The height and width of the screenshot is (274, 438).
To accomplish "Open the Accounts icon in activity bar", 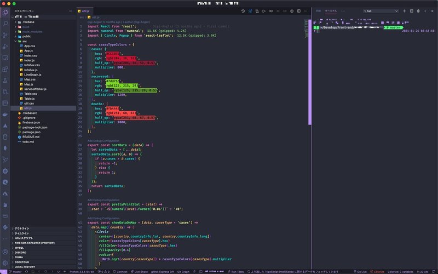I will point(5,252).
